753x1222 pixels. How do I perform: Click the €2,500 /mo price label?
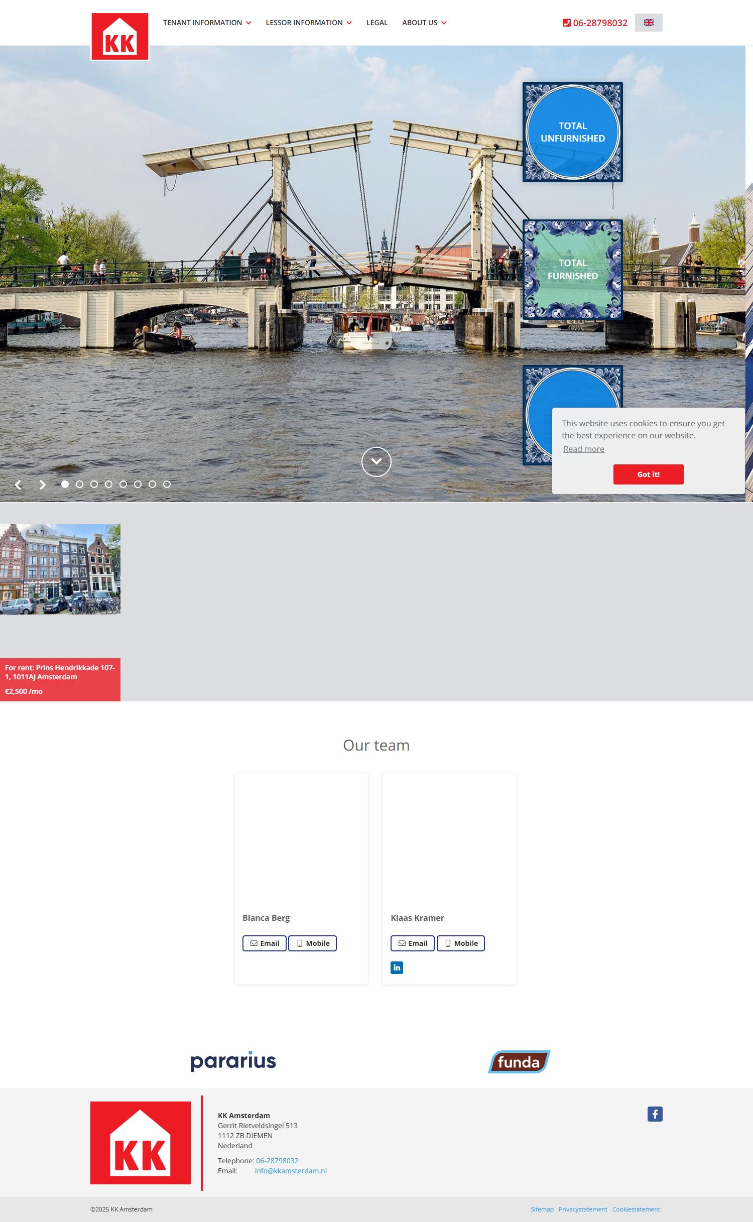24,691
